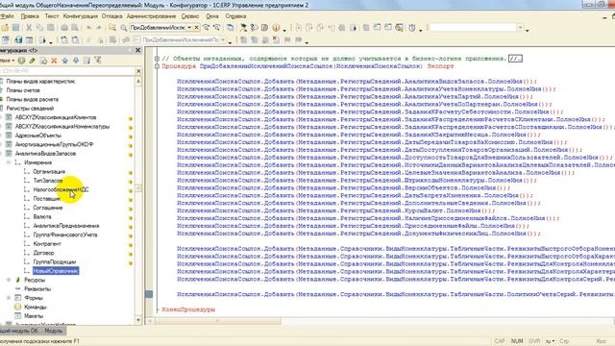Select the Контрагент dimension

pyautogui.click(x=47, y=243)
